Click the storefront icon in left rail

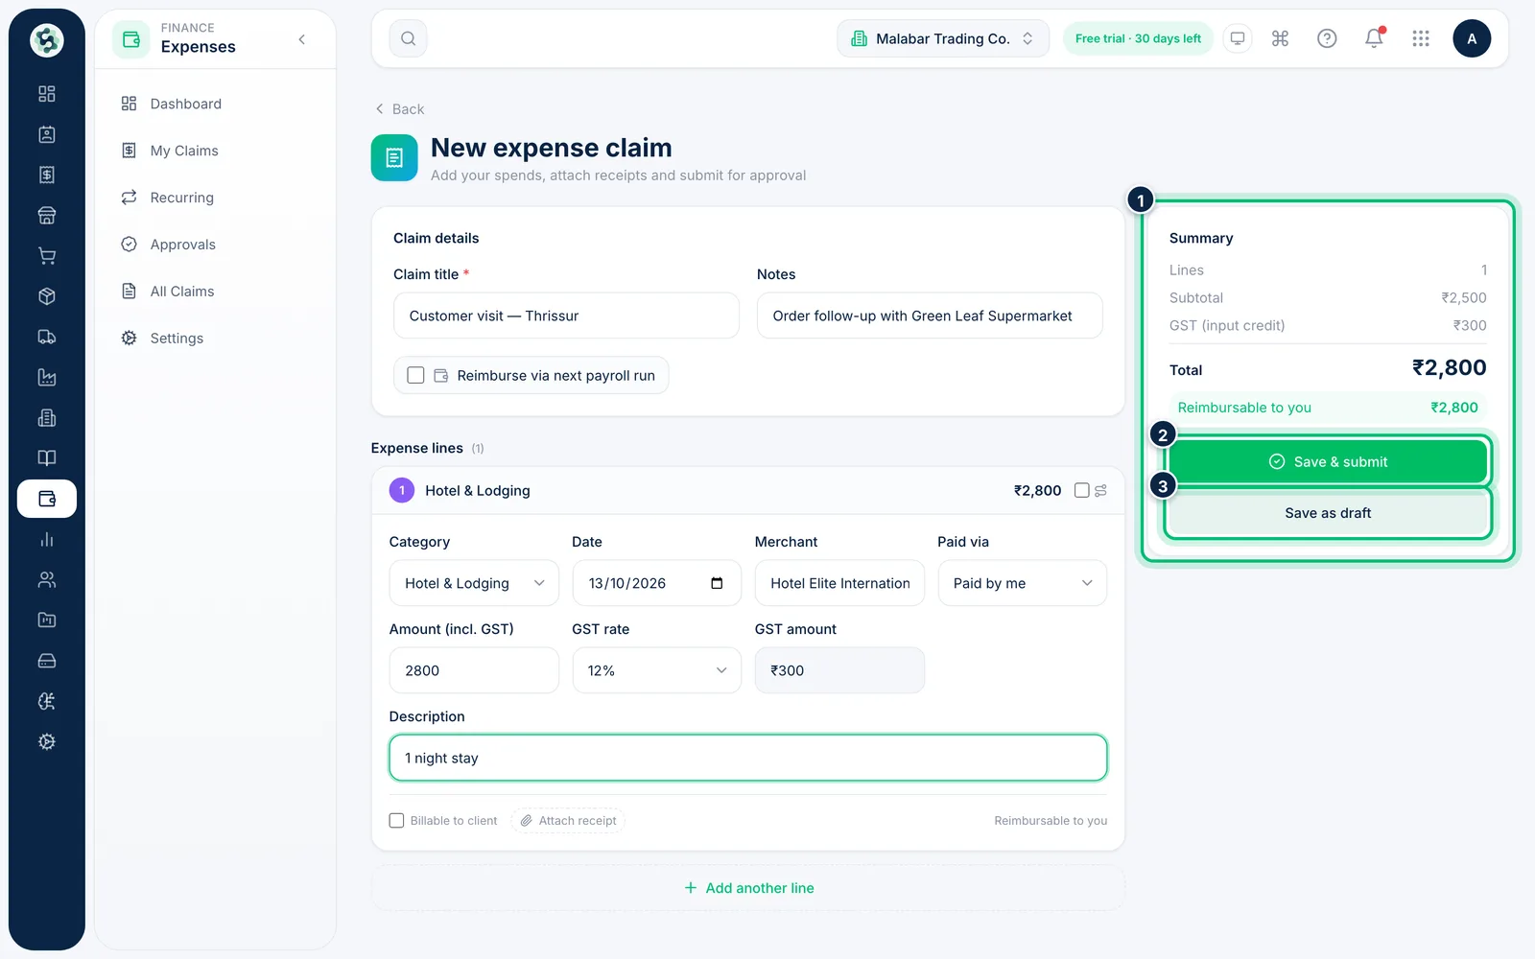[x=47, y=216]
